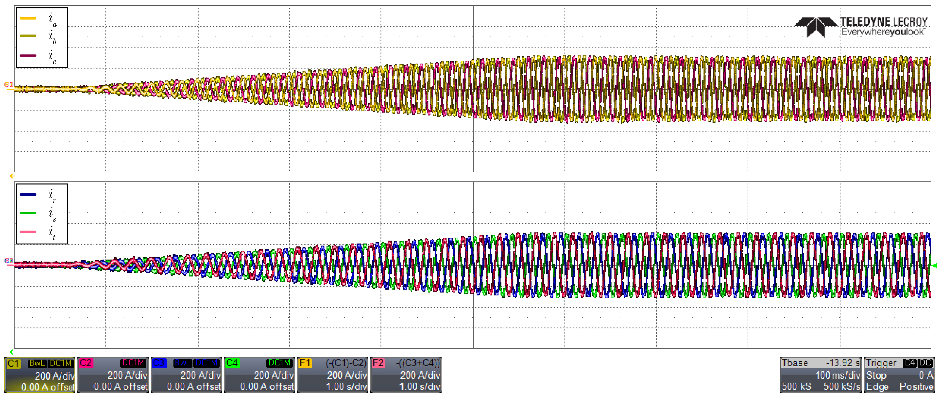Open the C2 channel descriptor box
This screenshot has width=938, height=401.
tap(113, 375)
